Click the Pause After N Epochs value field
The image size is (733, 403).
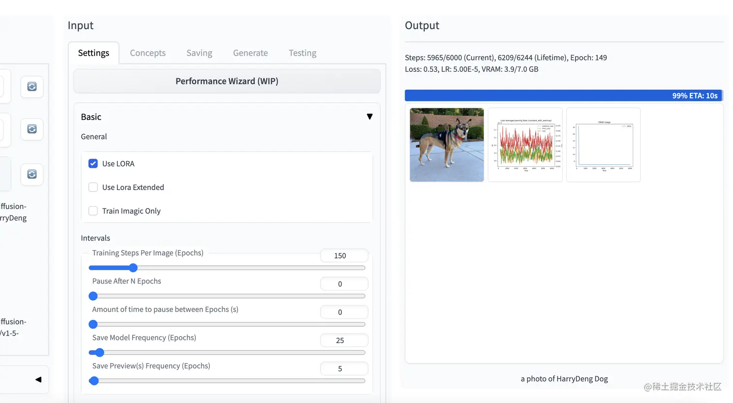pos(344,284)
